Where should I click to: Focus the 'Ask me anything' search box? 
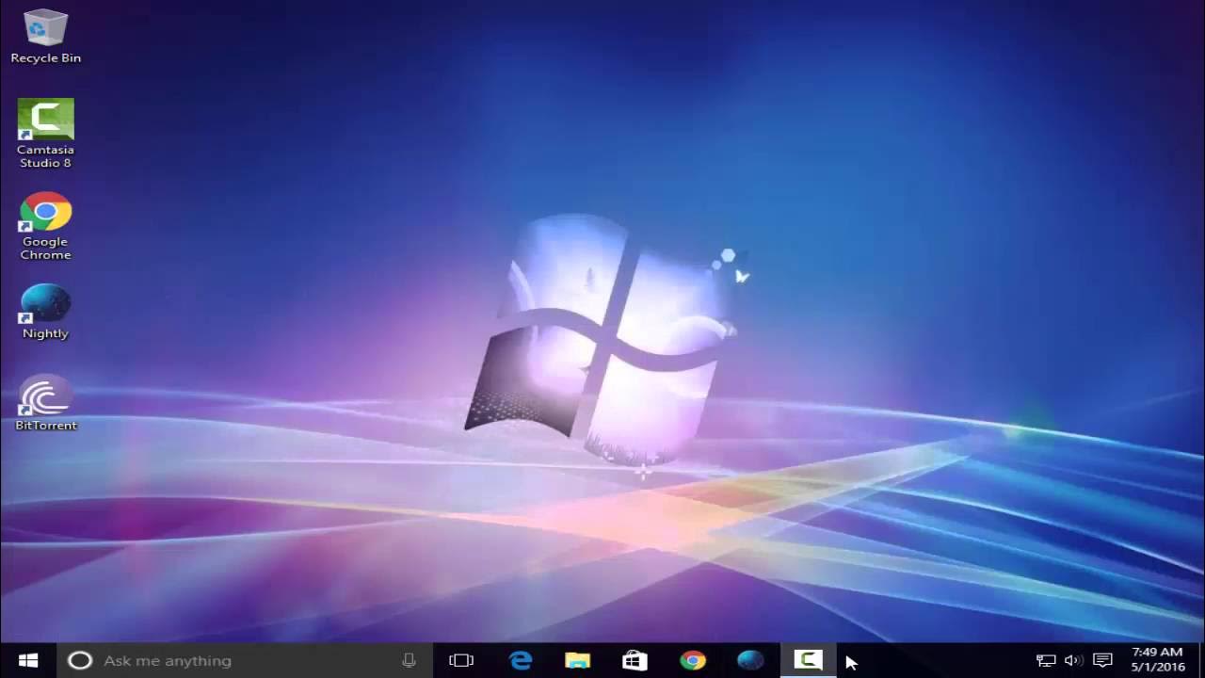(245, 660)
